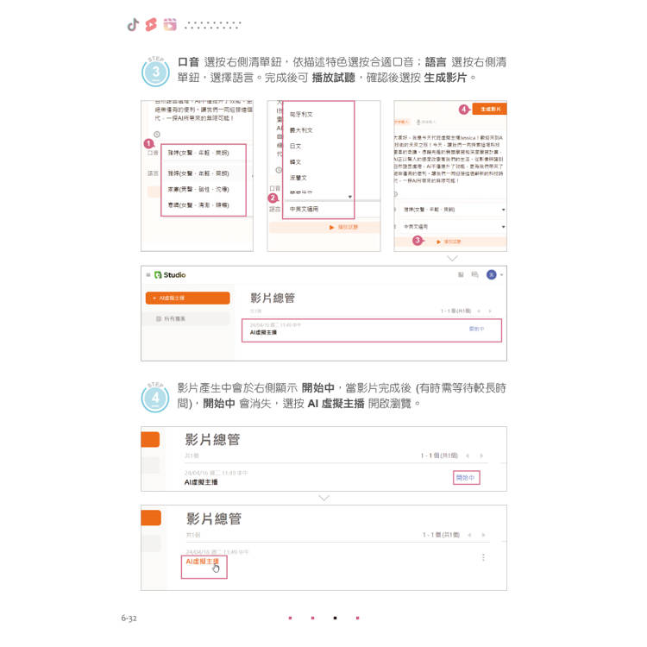Play the audio preview in the right panel
Screen dimensions: 647x647
(x=449, y=242)
